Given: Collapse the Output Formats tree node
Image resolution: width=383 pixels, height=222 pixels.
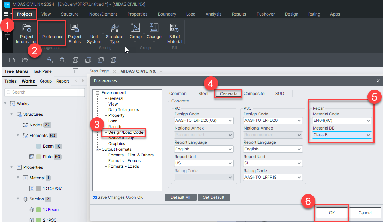Looking at the screenshot, I should coord(98,149).
